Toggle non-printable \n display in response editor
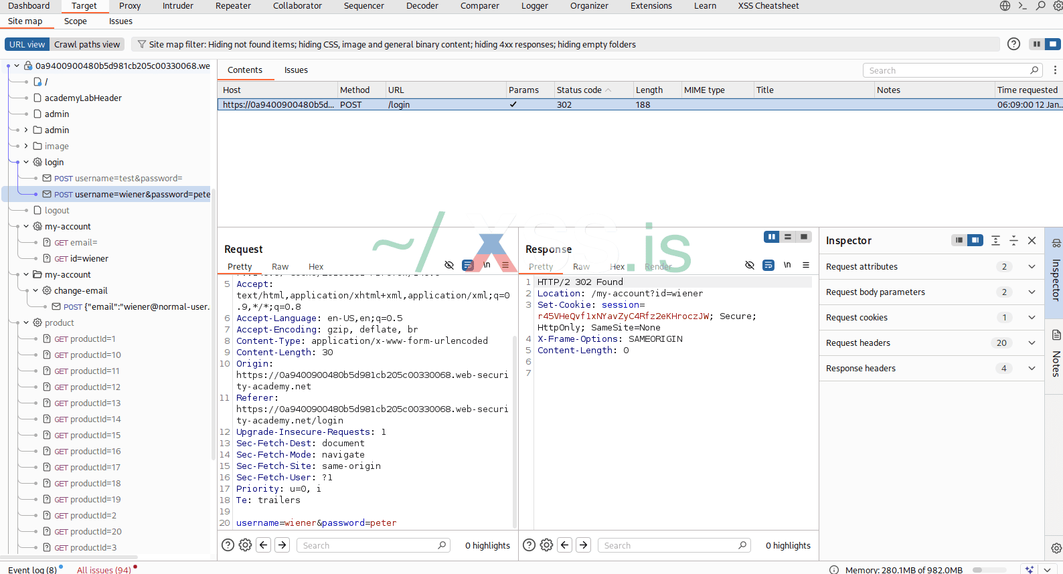 (787, 266)
